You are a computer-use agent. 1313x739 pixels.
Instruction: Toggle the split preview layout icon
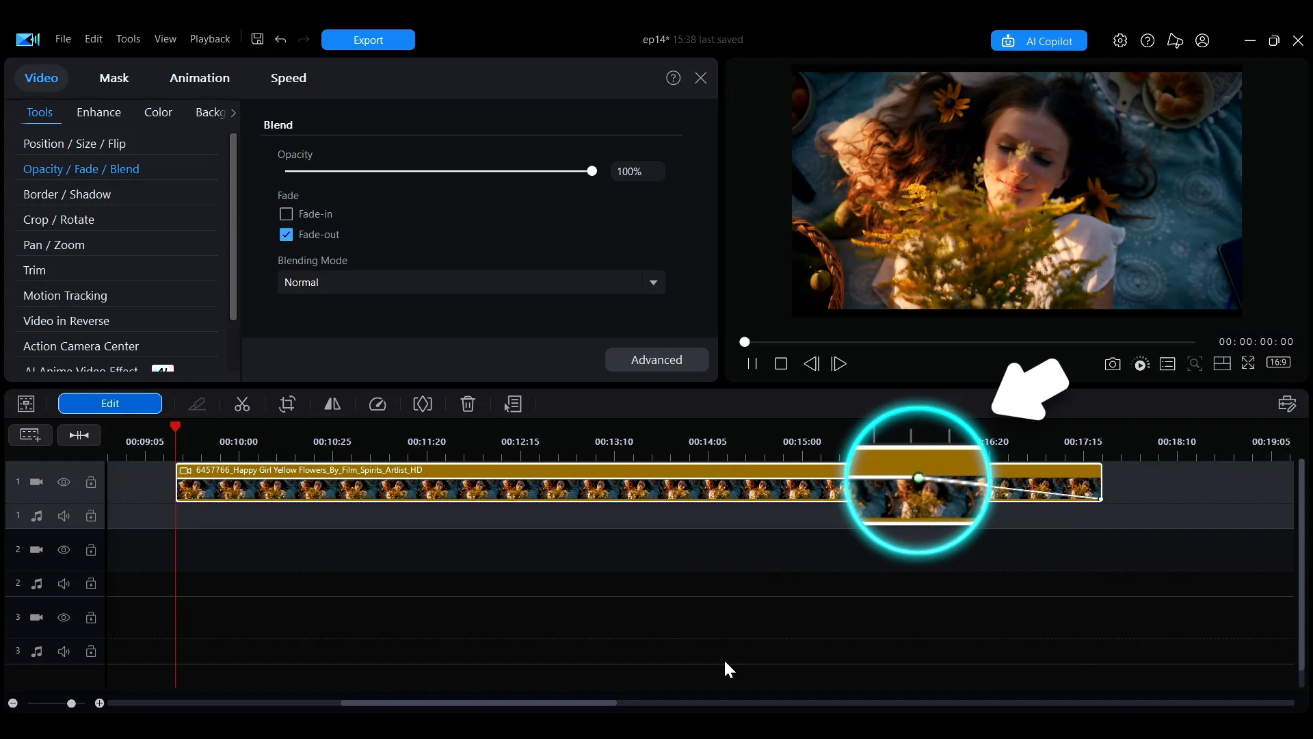click(x=1222, y=364)
